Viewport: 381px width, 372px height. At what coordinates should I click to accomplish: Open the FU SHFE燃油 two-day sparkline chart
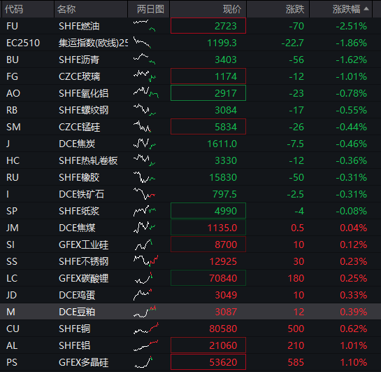(144, 26)
